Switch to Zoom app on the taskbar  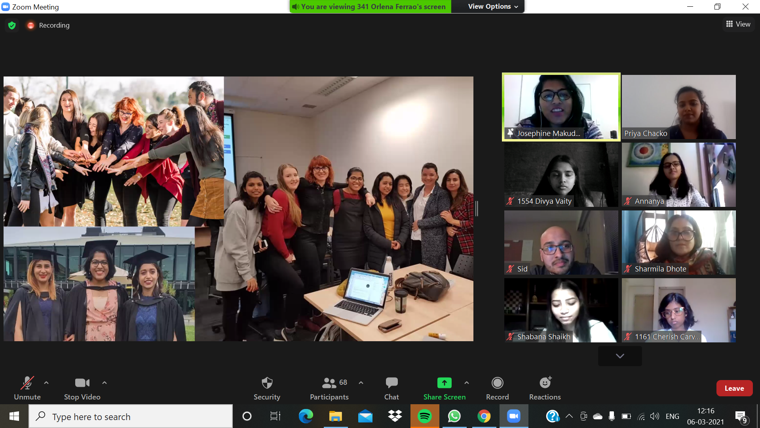[513, 416]
